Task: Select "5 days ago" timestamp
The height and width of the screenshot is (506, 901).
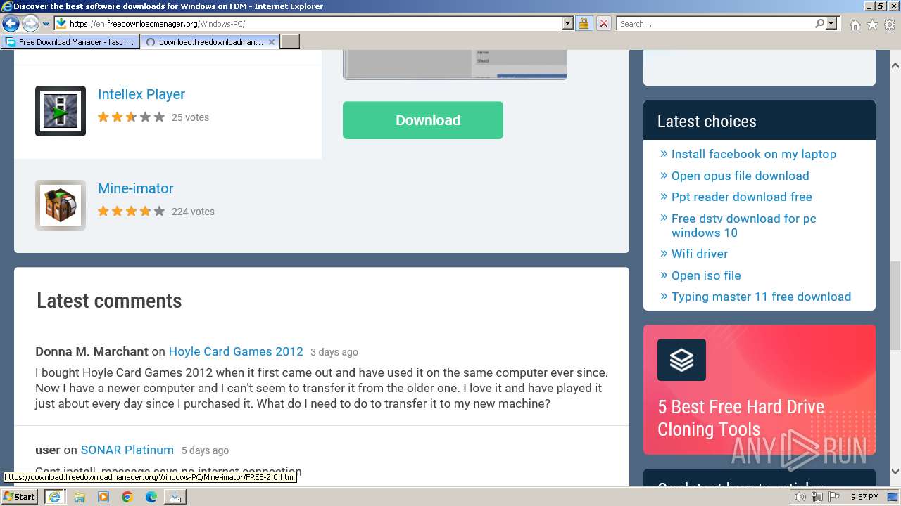Action: click(x=205, y=450)
